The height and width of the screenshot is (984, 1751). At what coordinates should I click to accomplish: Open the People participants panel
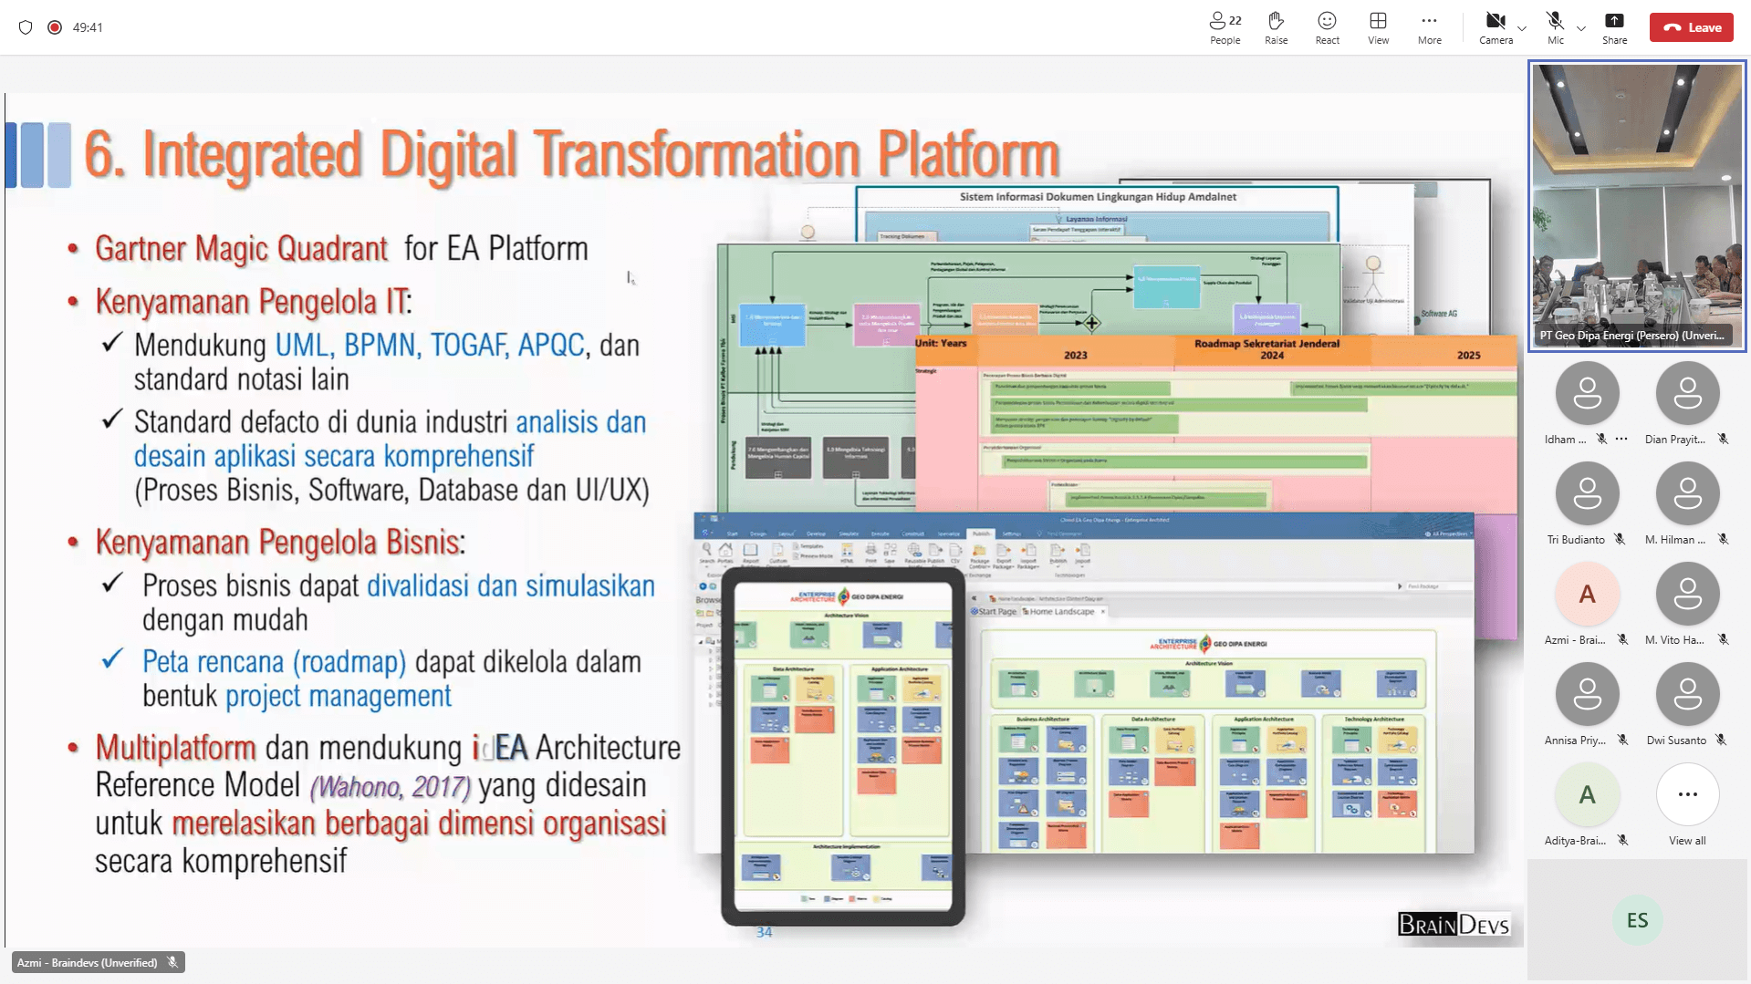coord(1225,27)
